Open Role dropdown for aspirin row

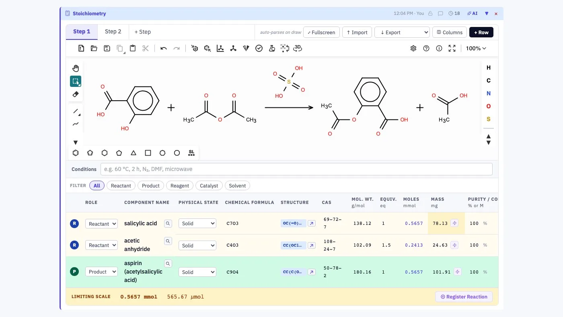tap(101, 272)
